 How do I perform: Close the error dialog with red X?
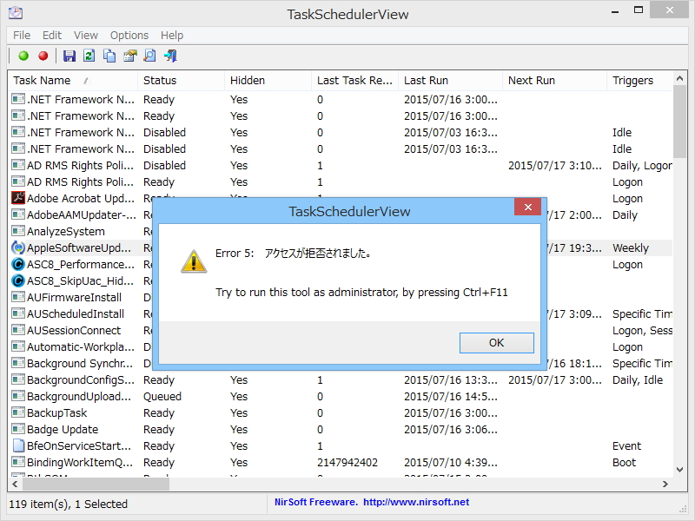coord(527,207)
